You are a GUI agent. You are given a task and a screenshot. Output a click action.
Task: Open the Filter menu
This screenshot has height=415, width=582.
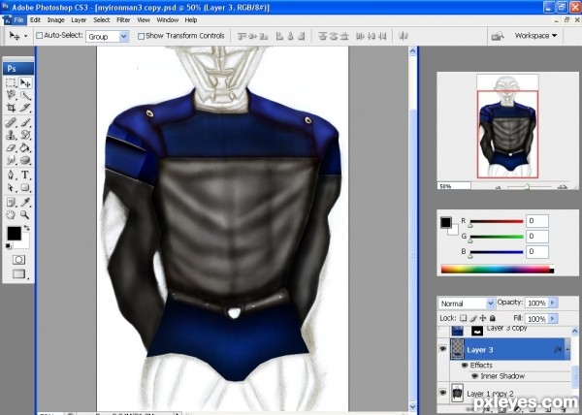(123, 20)
